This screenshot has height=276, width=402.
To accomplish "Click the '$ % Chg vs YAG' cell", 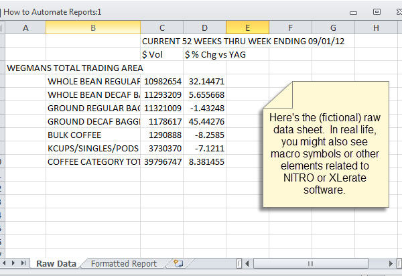I will 215,54.
